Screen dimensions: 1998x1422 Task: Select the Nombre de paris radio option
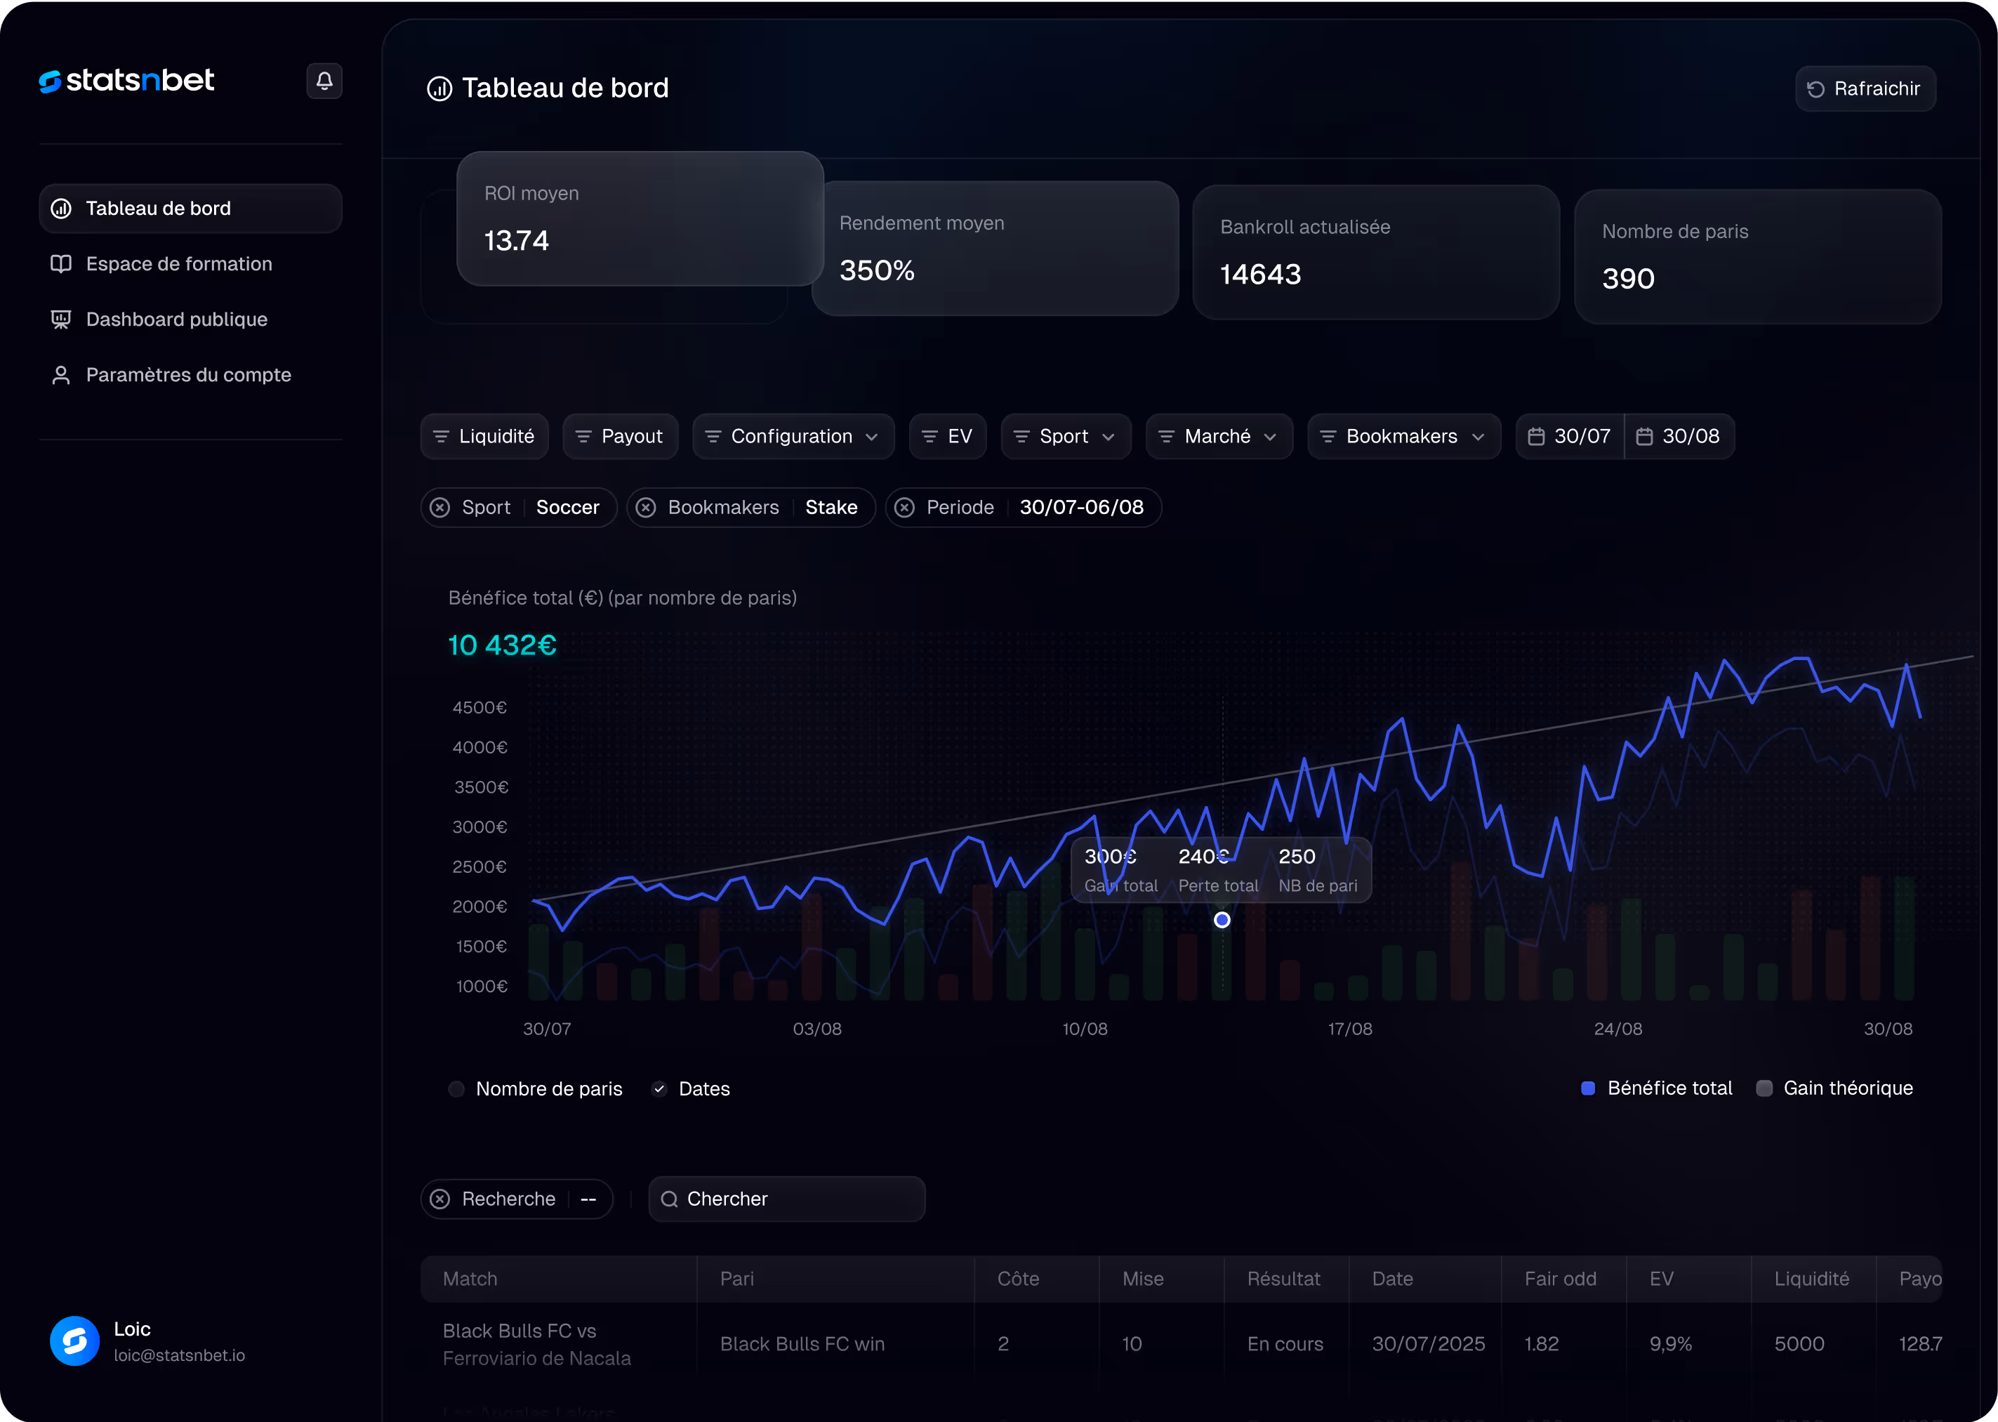coord(456,1088)
